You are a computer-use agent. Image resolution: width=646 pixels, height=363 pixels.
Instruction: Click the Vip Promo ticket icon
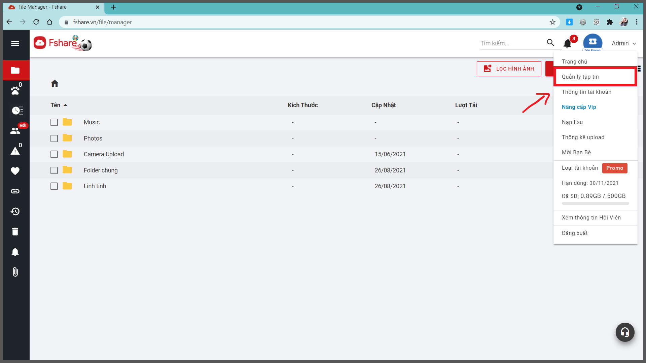[x=593, y=42]
